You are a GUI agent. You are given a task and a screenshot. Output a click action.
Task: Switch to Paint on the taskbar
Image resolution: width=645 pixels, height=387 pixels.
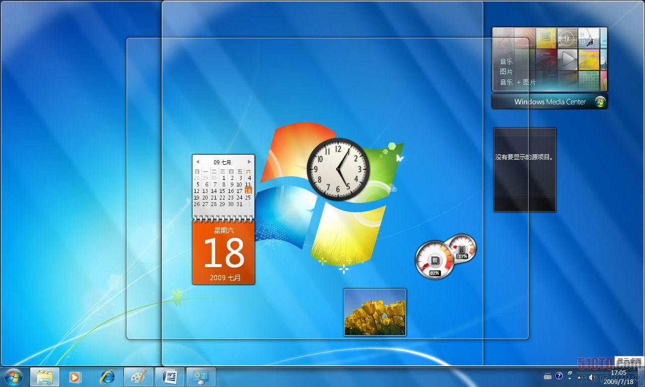[138, 377]
